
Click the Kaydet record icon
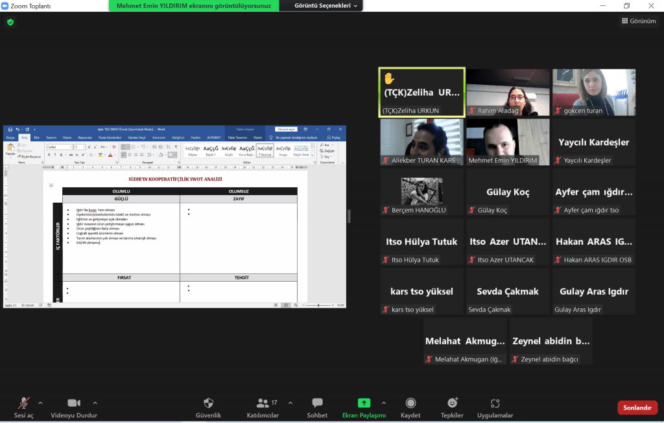pyautogui.click(x=410, y=404)
